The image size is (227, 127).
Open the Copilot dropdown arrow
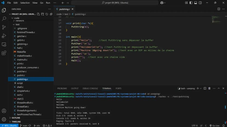[164, 3]
